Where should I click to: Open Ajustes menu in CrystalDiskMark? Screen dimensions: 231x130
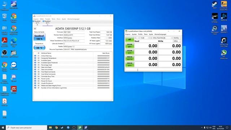(x=134, y=34)
